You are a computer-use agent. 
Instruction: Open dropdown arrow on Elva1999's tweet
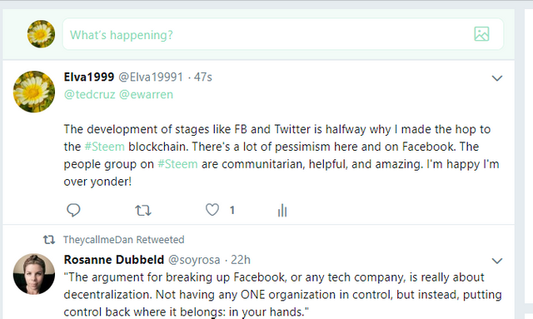pyautogui.click(x=497, y=78)
